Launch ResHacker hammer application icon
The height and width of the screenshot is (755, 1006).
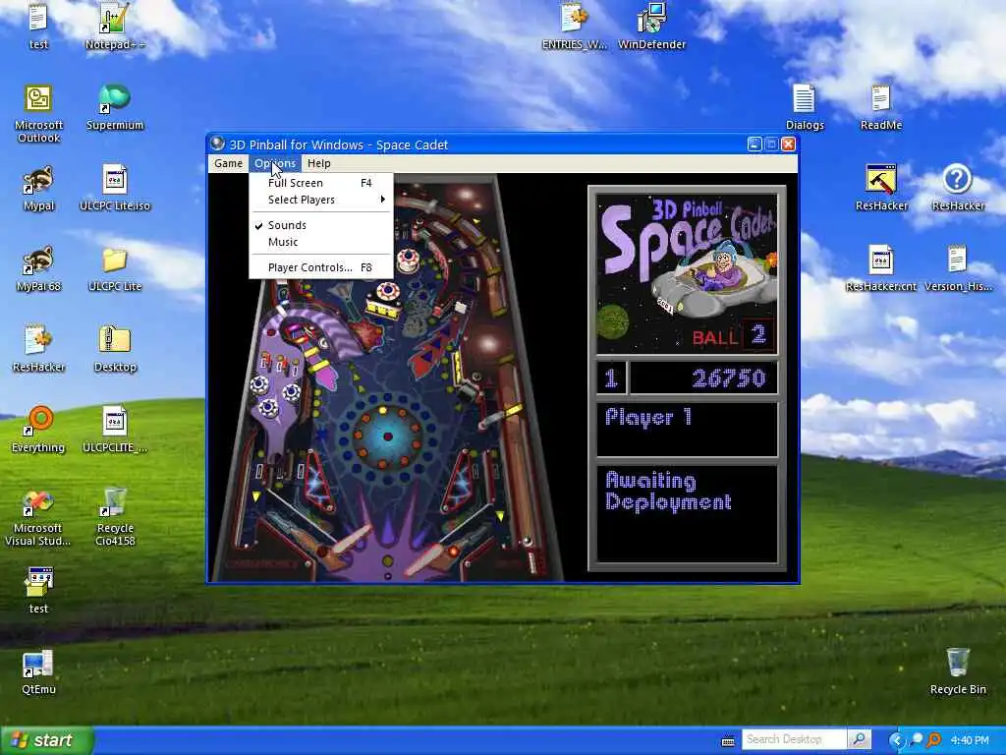click(x=881, y=188)
